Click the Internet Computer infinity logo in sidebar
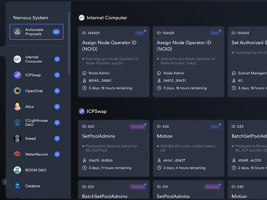267x200 pixels. coord(17,59)
